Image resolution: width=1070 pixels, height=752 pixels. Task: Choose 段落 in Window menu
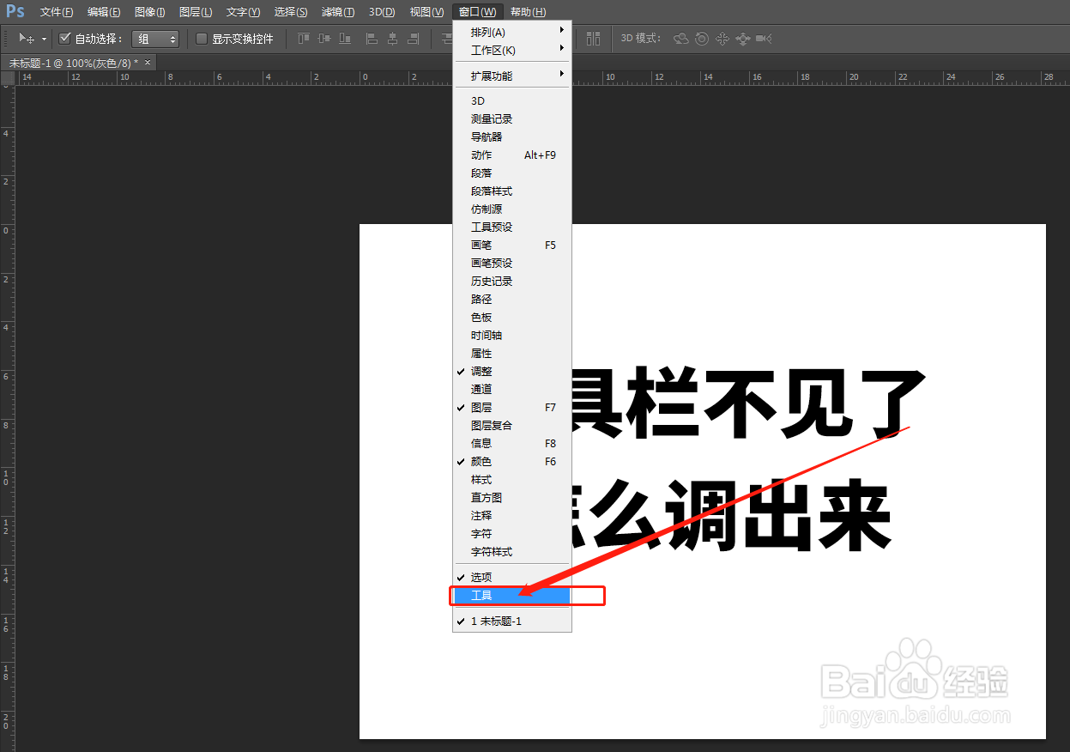(512, 173)
